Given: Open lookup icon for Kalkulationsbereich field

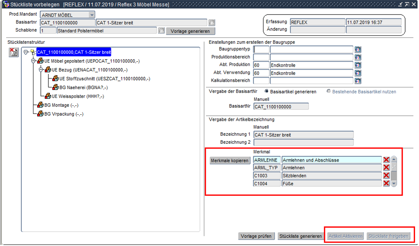Looking at the screenshot, I should [358, 81].
